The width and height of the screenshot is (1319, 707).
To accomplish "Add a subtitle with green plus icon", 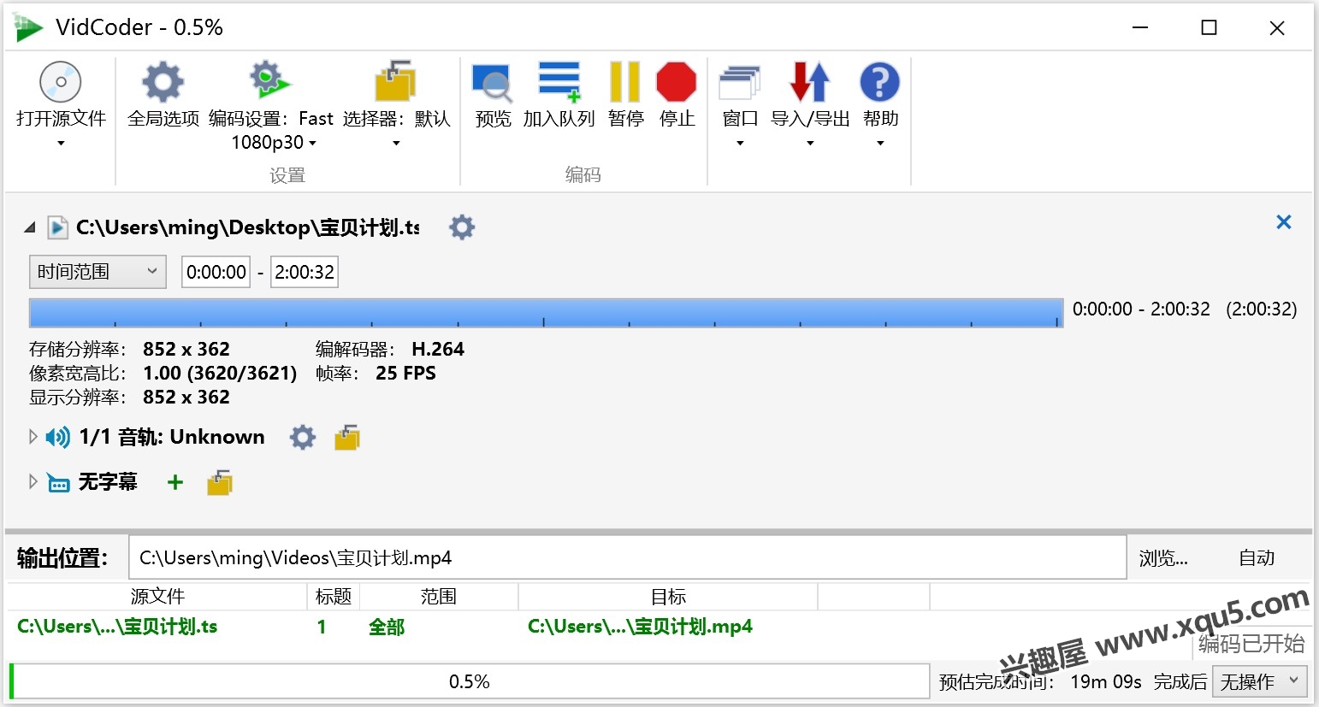I will coord(175,482).
